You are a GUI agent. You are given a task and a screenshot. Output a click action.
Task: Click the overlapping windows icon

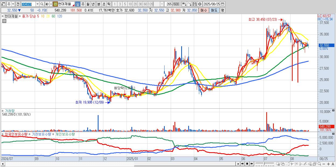(283, 164)
